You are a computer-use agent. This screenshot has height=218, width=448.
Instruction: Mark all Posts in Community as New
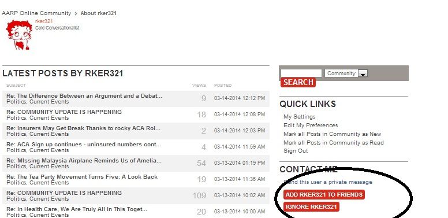click(333, 134)
